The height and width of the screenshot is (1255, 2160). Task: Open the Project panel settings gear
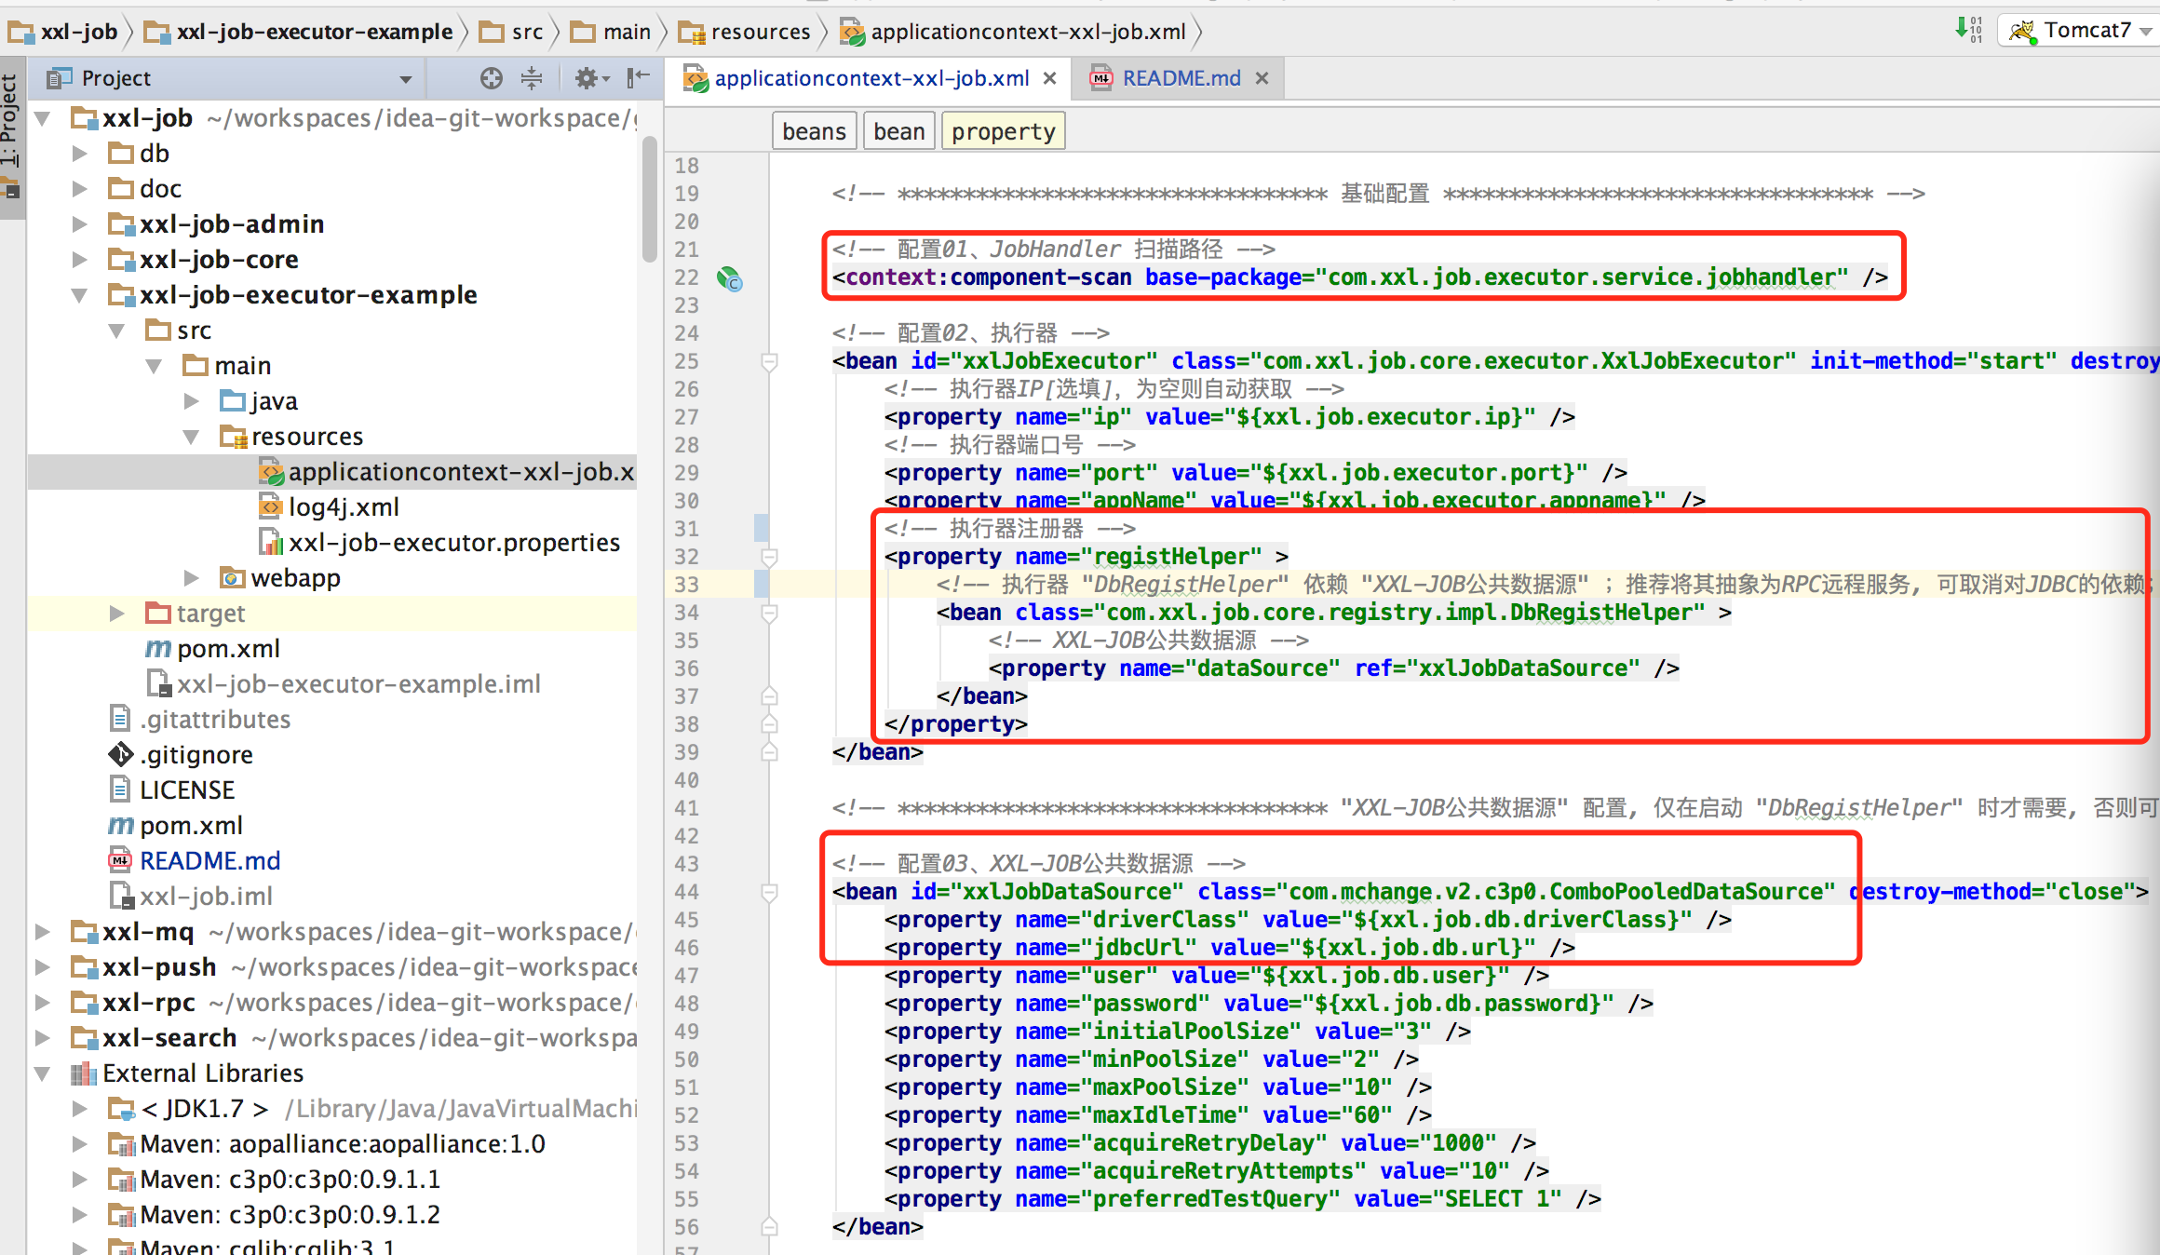coord(590,78)
